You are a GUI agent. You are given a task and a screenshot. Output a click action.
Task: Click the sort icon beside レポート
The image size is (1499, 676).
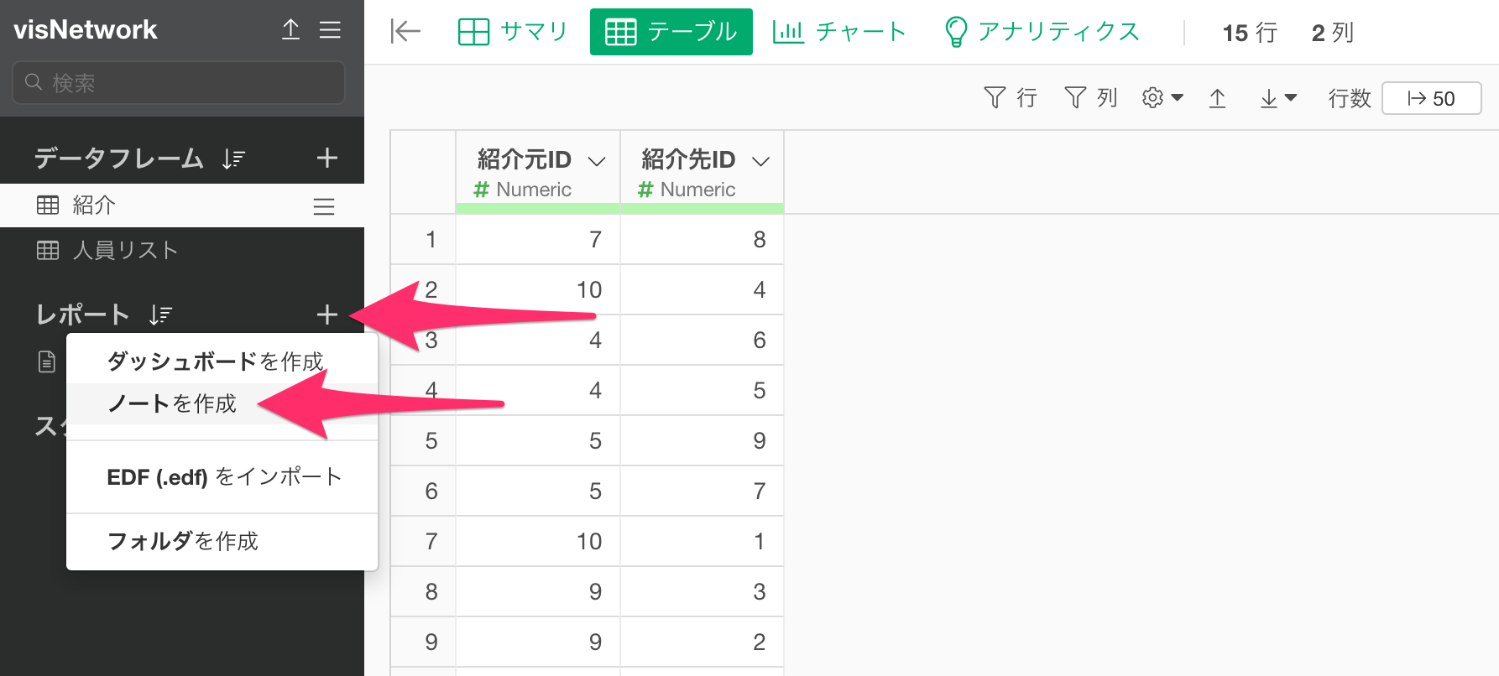click(x=160, y=315)
